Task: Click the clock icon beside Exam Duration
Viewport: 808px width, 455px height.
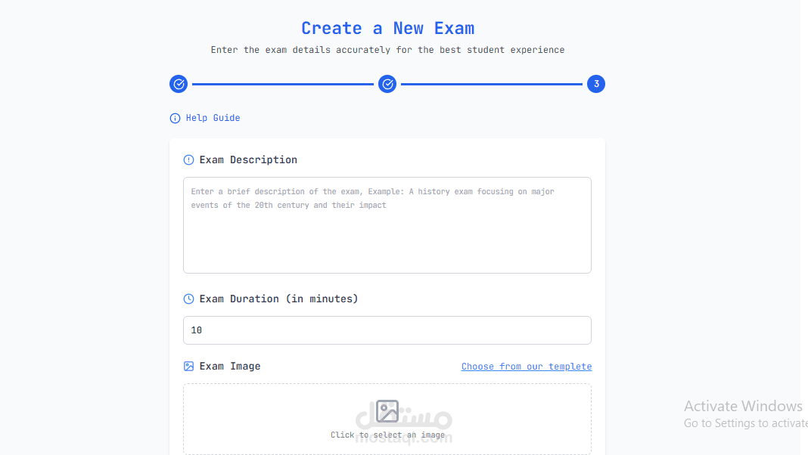Action: 188,299
